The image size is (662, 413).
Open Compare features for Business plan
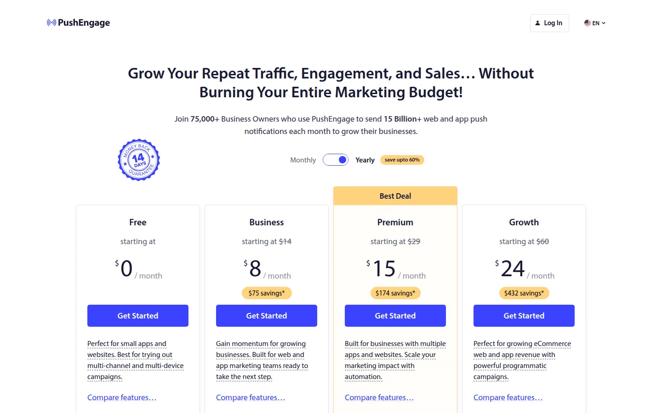[251, 397]
